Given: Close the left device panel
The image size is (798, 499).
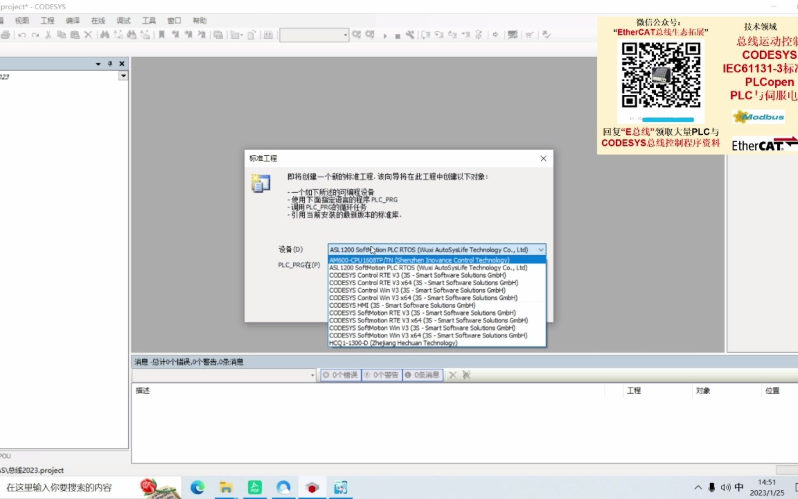Looking at the screenshot, I should click(122, 64).
